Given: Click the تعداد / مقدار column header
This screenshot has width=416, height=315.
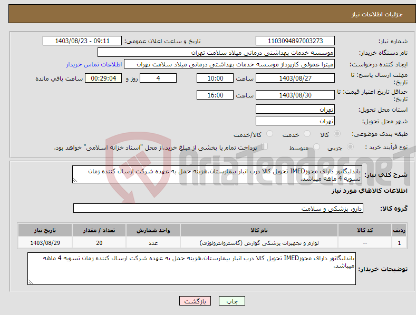Looking at the screenshot, I should tap(99, 230).
